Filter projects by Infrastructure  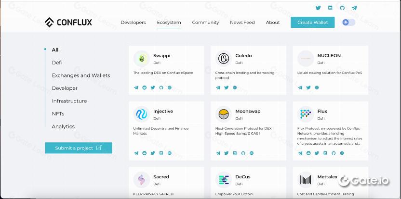(69, 101)
